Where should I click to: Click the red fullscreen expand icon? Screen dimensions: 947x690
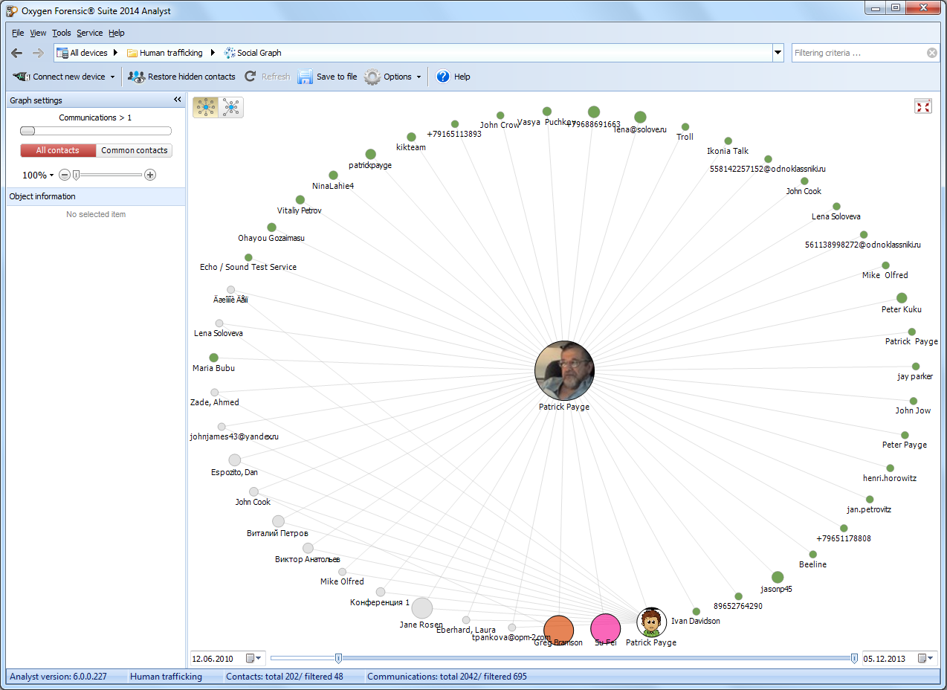click(x=923, y=107)
